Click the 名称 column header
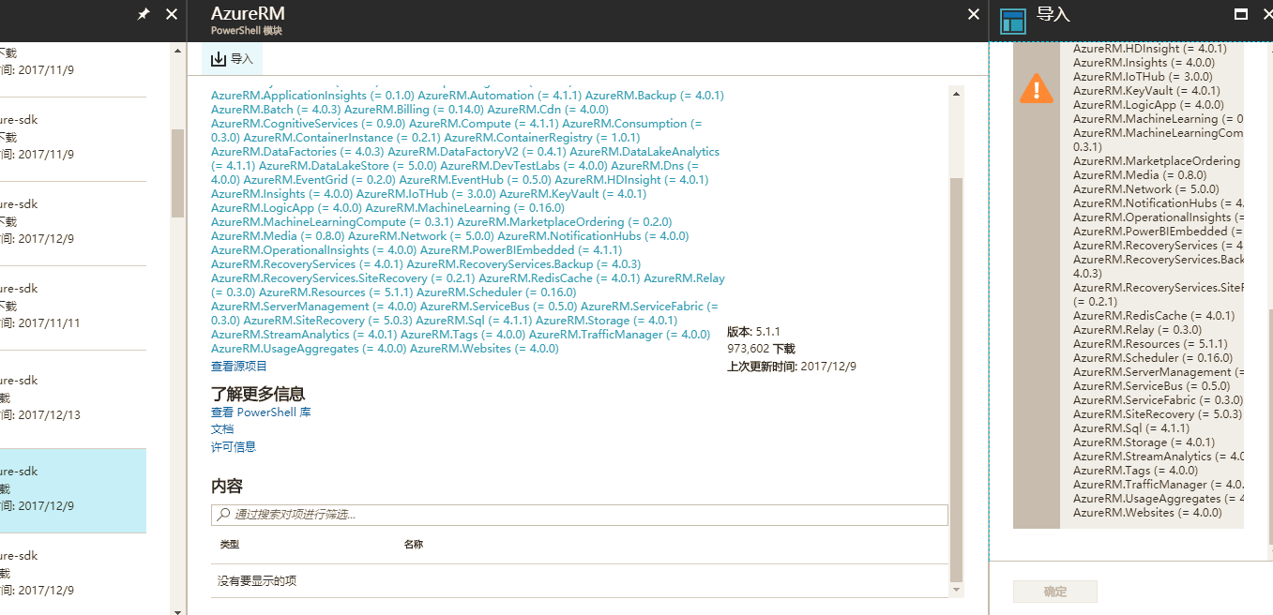 click(x=414, y=545)
